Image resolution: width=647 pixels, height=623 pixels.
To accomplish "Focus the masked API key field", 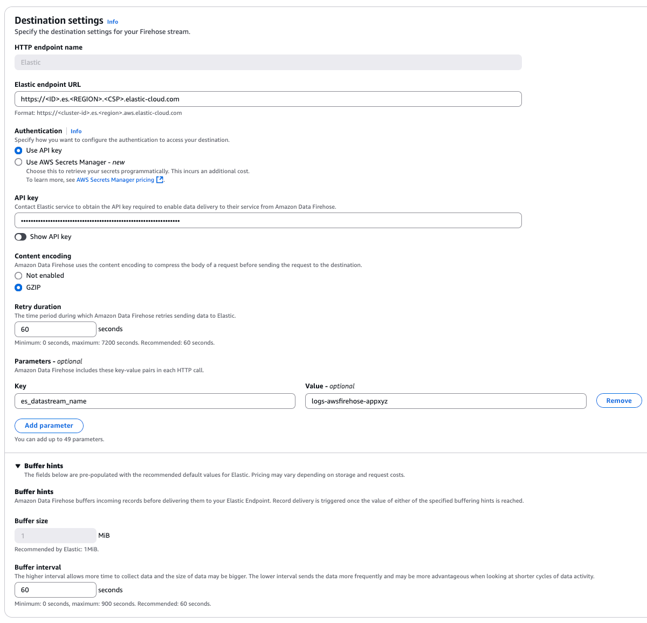I will coord(267,221).
